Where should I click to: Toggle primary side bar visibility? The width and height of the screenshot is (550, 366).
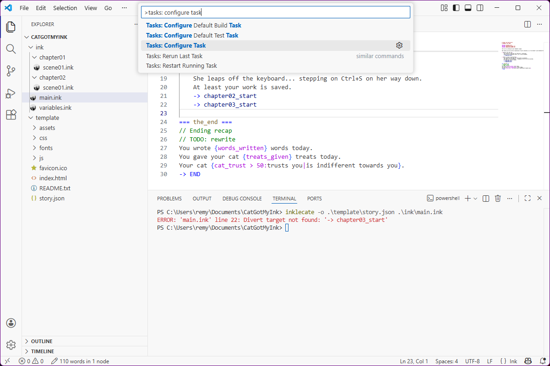coord(456,8)
